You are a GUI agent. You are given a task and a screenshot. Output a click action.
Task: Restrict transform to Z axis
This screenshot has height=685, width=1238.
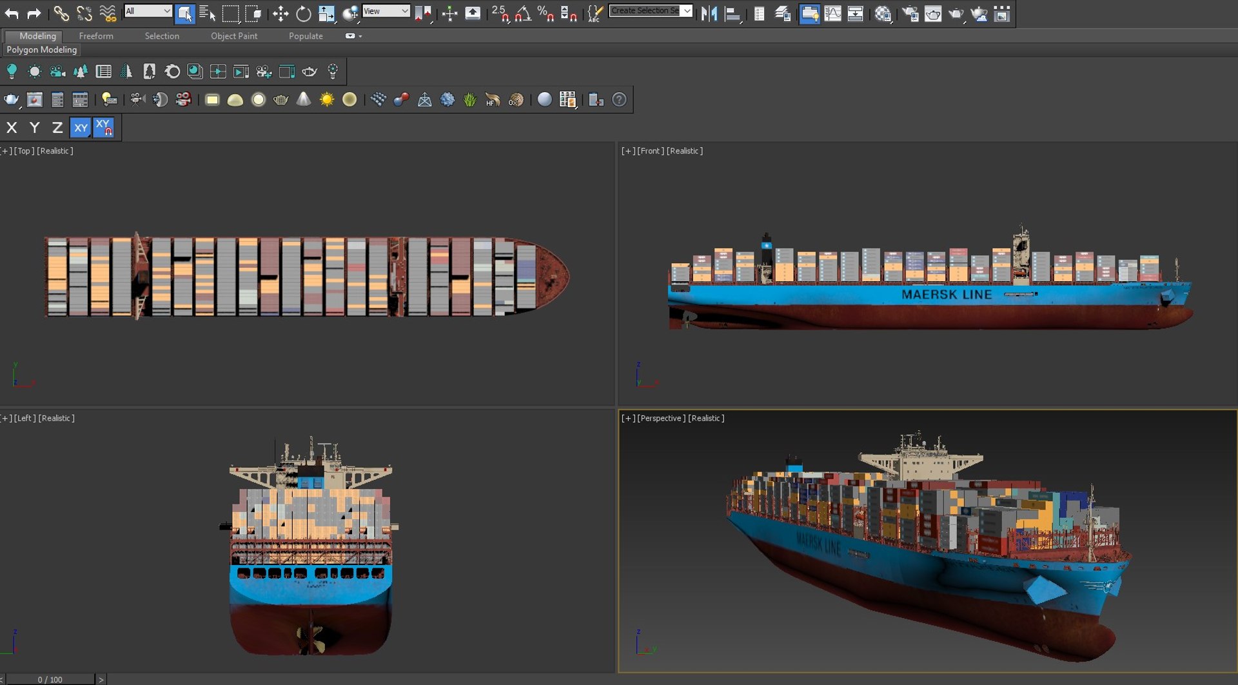pos(57,128)
